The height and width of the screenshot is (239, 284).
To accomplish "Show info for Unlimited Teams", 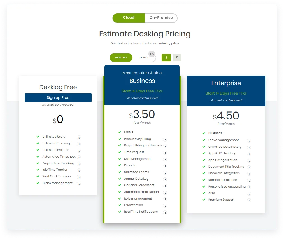I will coord(165,173).
